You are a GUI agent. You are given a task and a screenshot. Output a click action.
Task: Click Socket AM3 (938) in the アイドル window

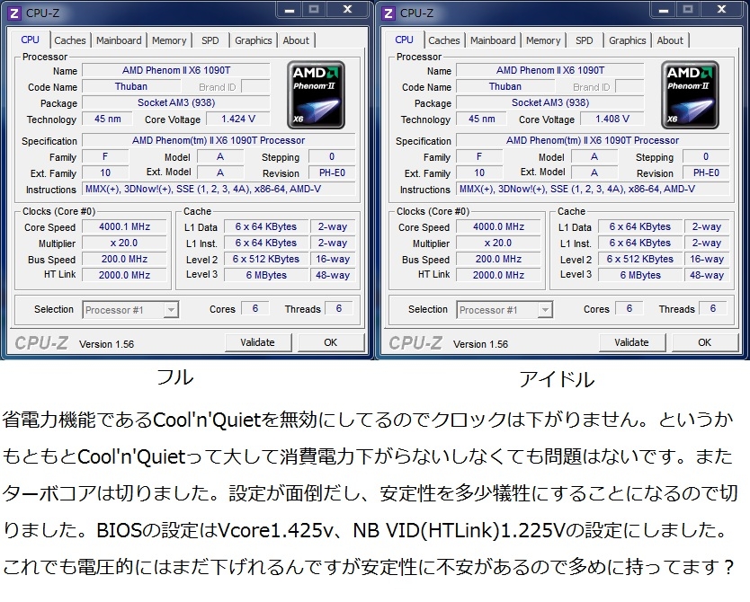(x=550, y=102)
